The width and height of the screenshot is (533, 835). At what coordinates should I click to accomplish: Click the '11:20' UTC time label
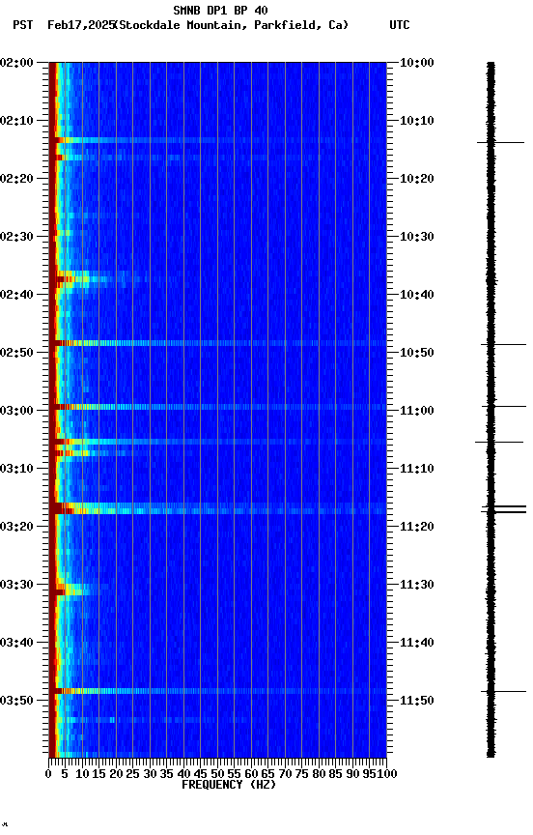pyautogui.click(x=417, y=527)
